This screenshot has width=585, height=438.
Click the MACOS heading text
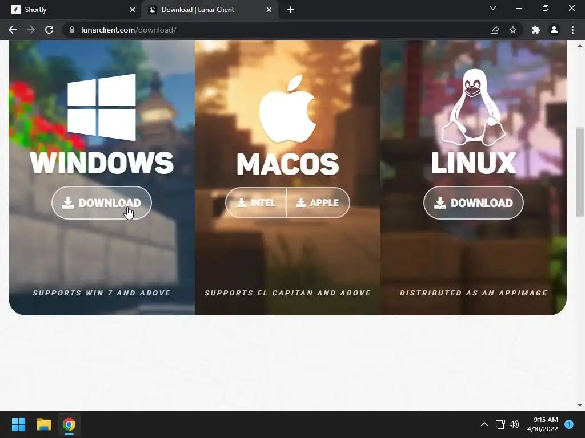coord(288,164)
